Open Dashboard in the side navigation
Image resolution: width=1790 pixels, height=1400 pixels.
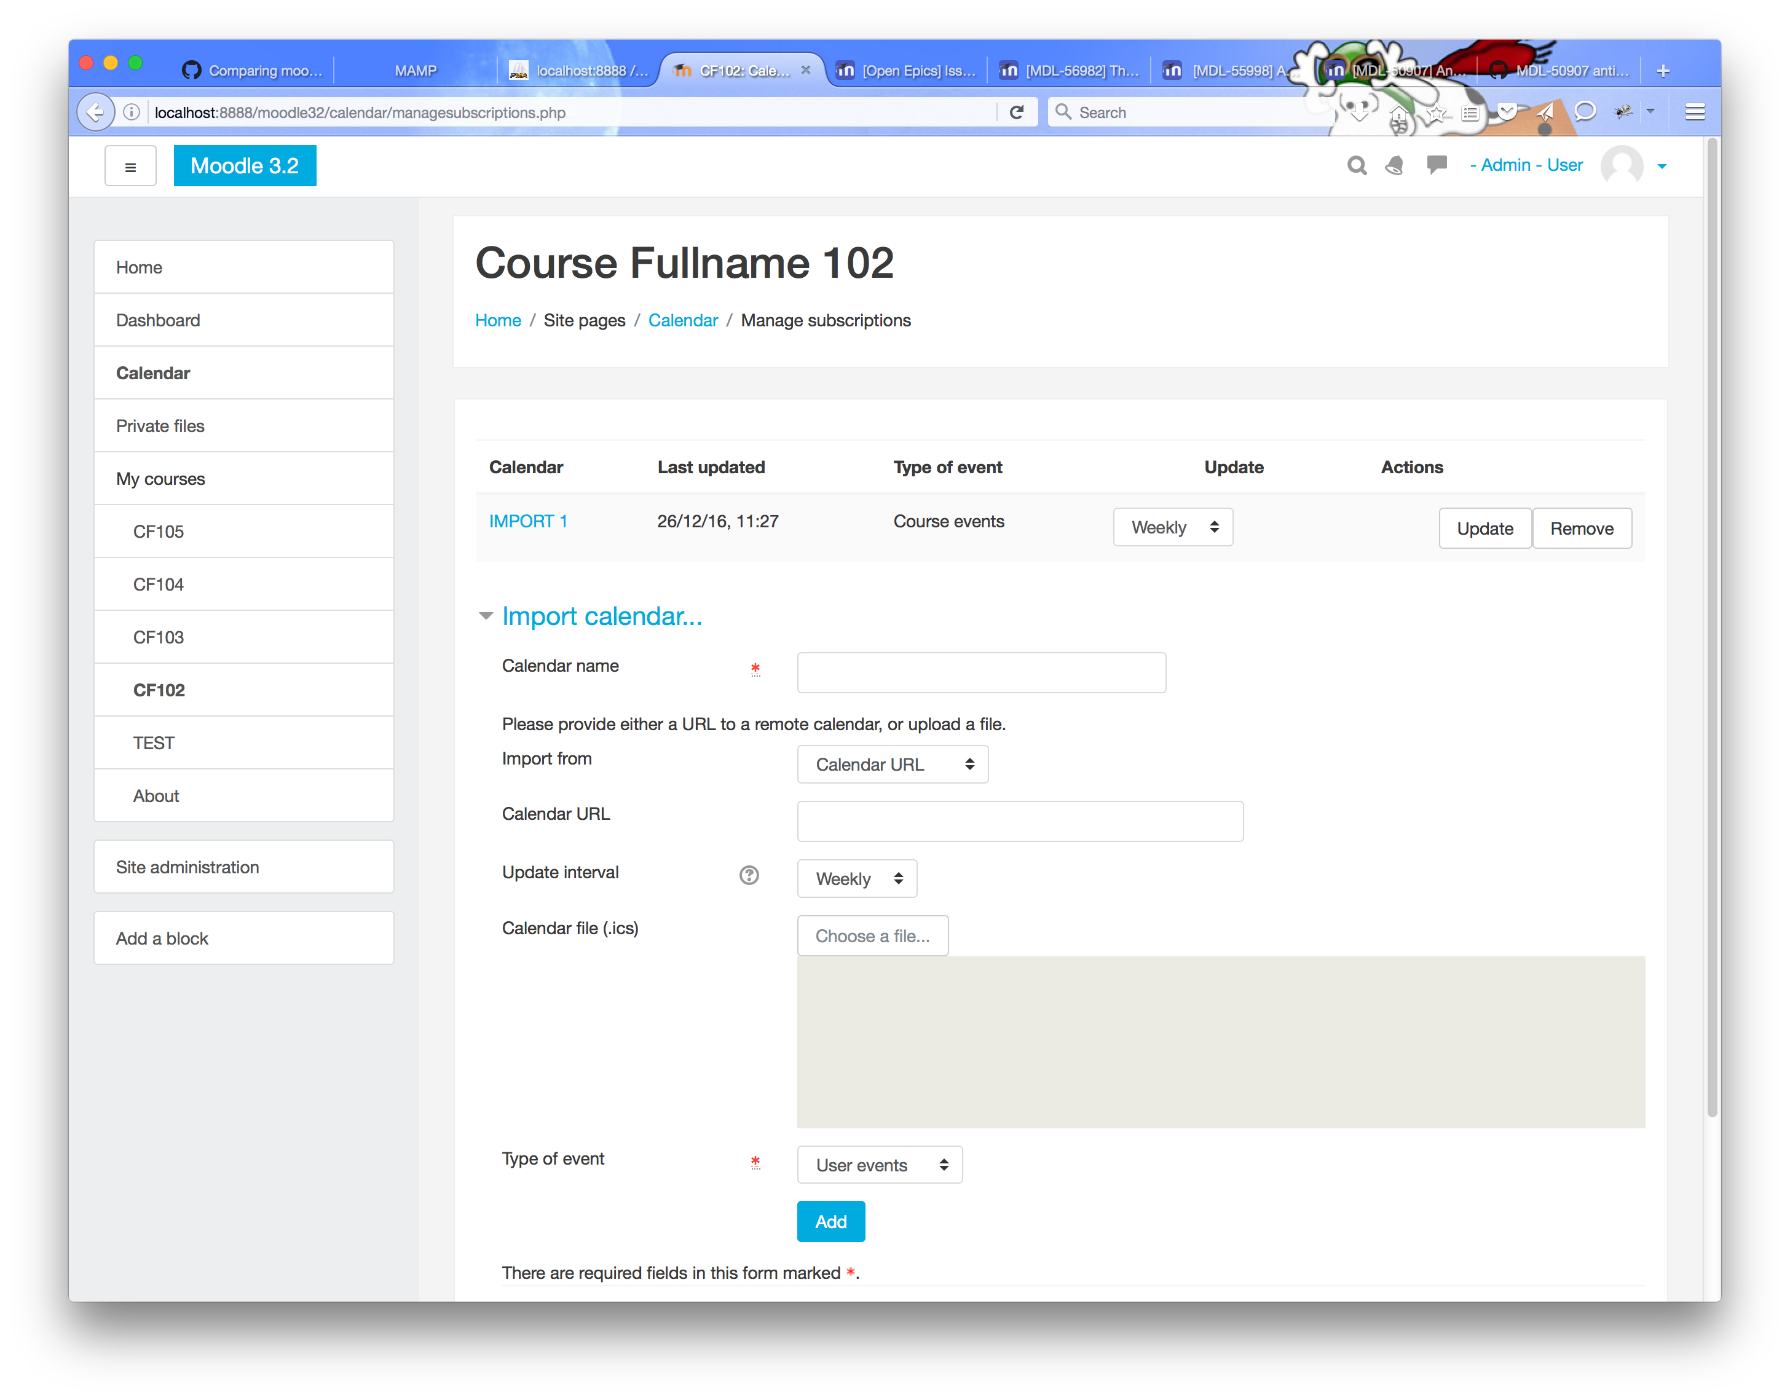coord(244,320)
